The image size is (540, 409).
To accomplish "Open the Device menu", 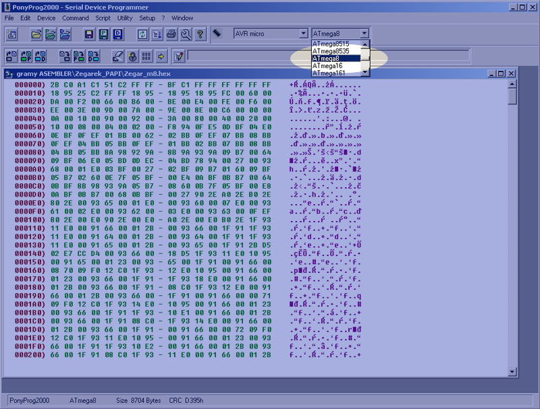I will click(x=46, y=18).
